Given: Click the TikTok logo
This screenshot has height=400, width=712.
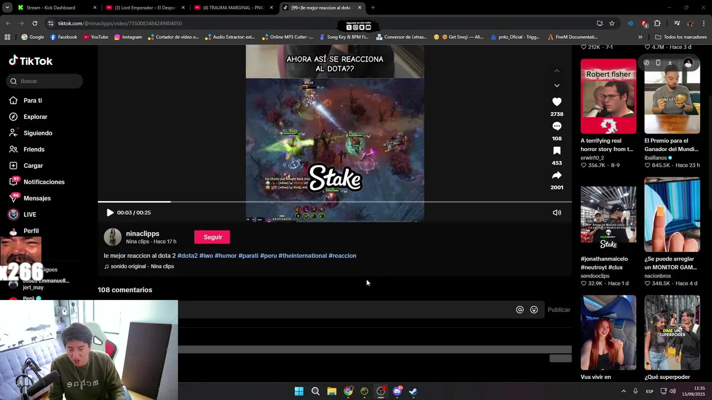Looking at the screenshot, I should (31, 61).
